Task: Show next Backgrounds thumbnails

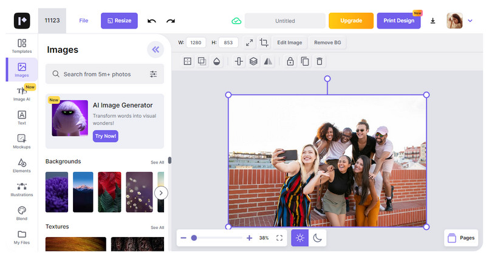Action: [161, 193]
